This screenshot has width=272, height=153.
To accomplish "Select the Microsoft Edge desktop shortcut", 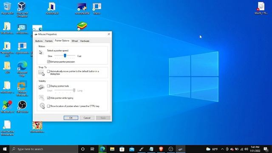I will pyautogui.click(x=22, y=69).
